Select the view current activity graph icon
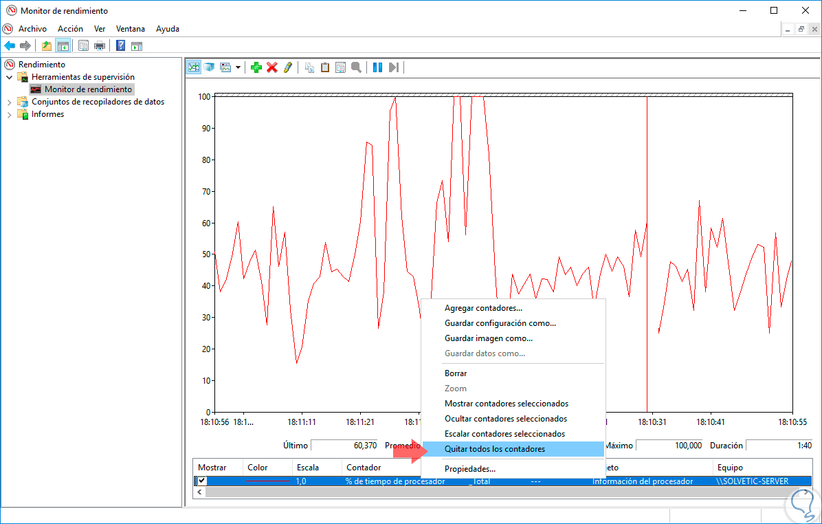 pos(194,67)
